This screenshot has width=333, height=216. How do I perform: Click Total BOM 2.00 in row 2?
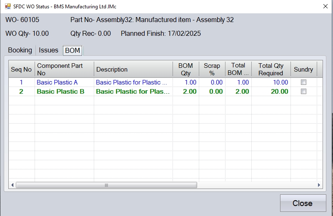pyautogui.click(x=238, y=92)
